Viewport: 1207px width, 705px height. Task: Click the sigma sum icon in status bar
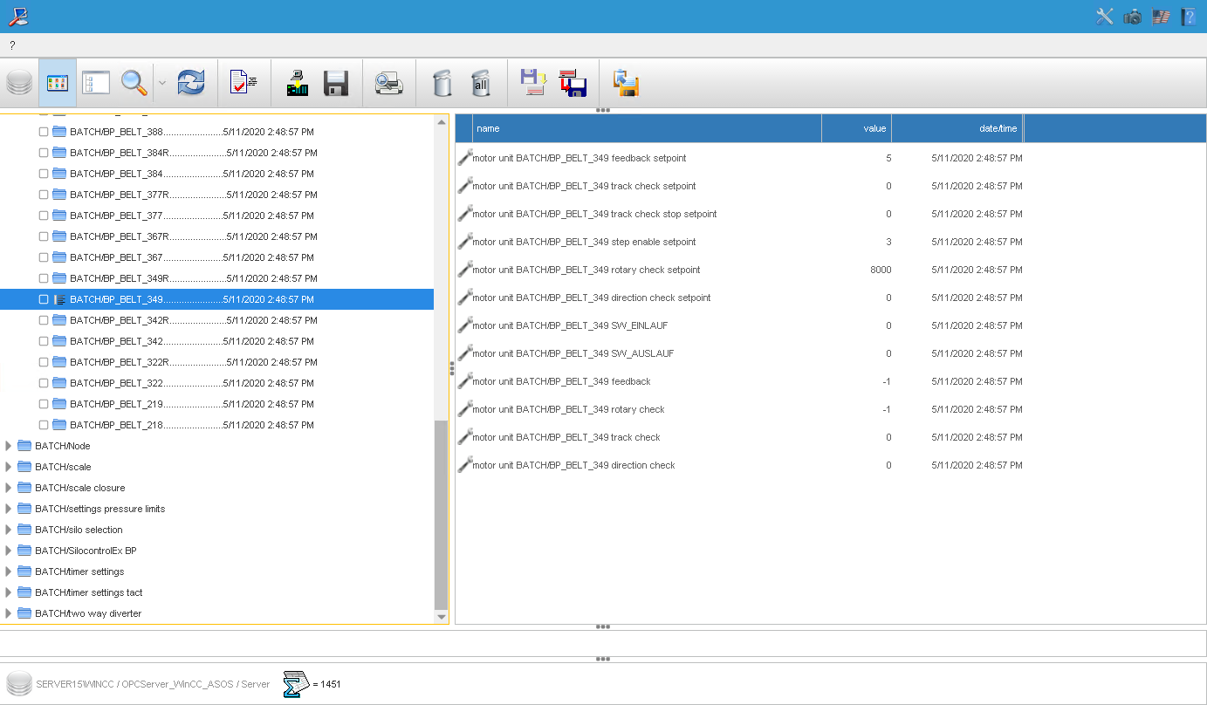[x=297, y=684]
